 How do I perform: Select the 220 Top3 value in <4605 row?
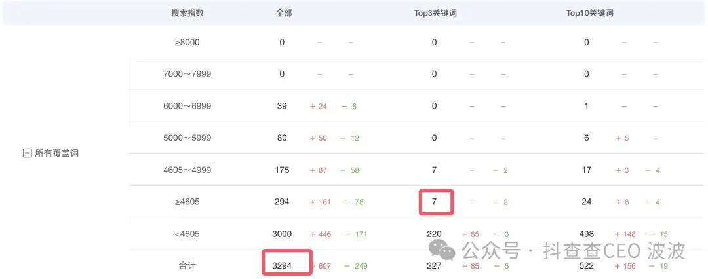(434, 234)
